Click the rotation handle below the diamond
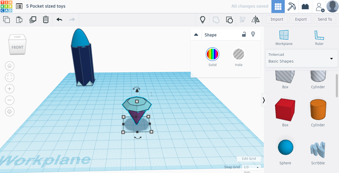The height and width of the screenshot is (173, 339). coord(138,138)
